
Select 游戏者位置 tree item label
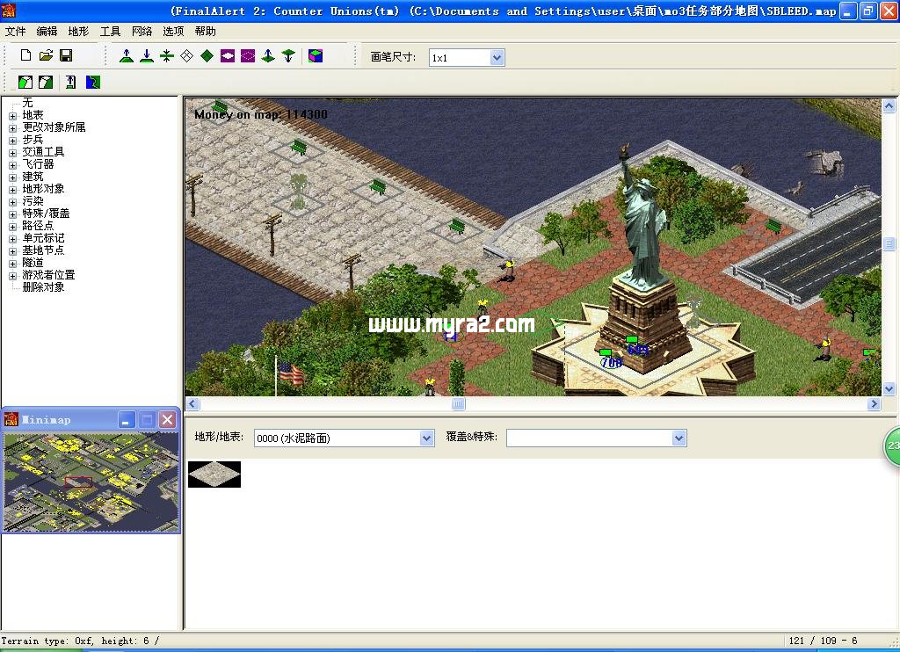pyautogui.click(x=48, y=275)
